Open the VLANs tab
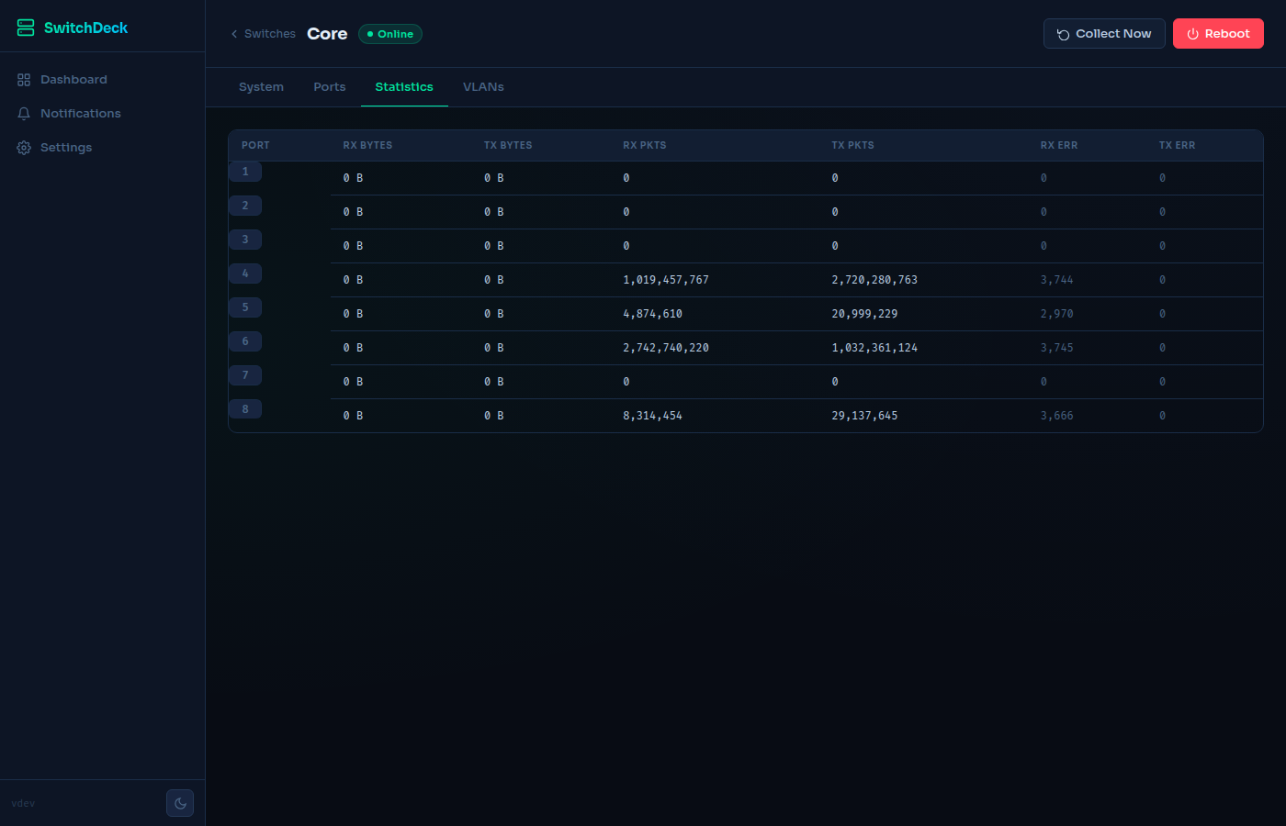Image resolution: width=1286 pixels, height=826 pixels. point(483,87)
